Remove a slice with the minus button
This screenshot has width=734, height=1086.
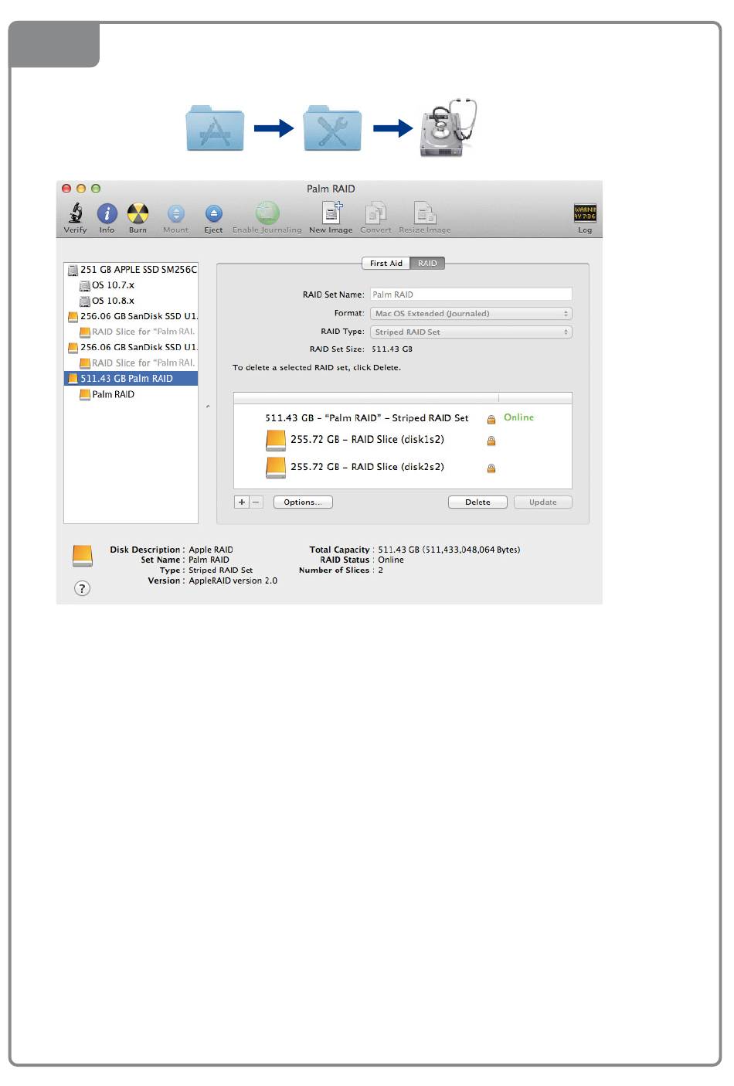257,502
